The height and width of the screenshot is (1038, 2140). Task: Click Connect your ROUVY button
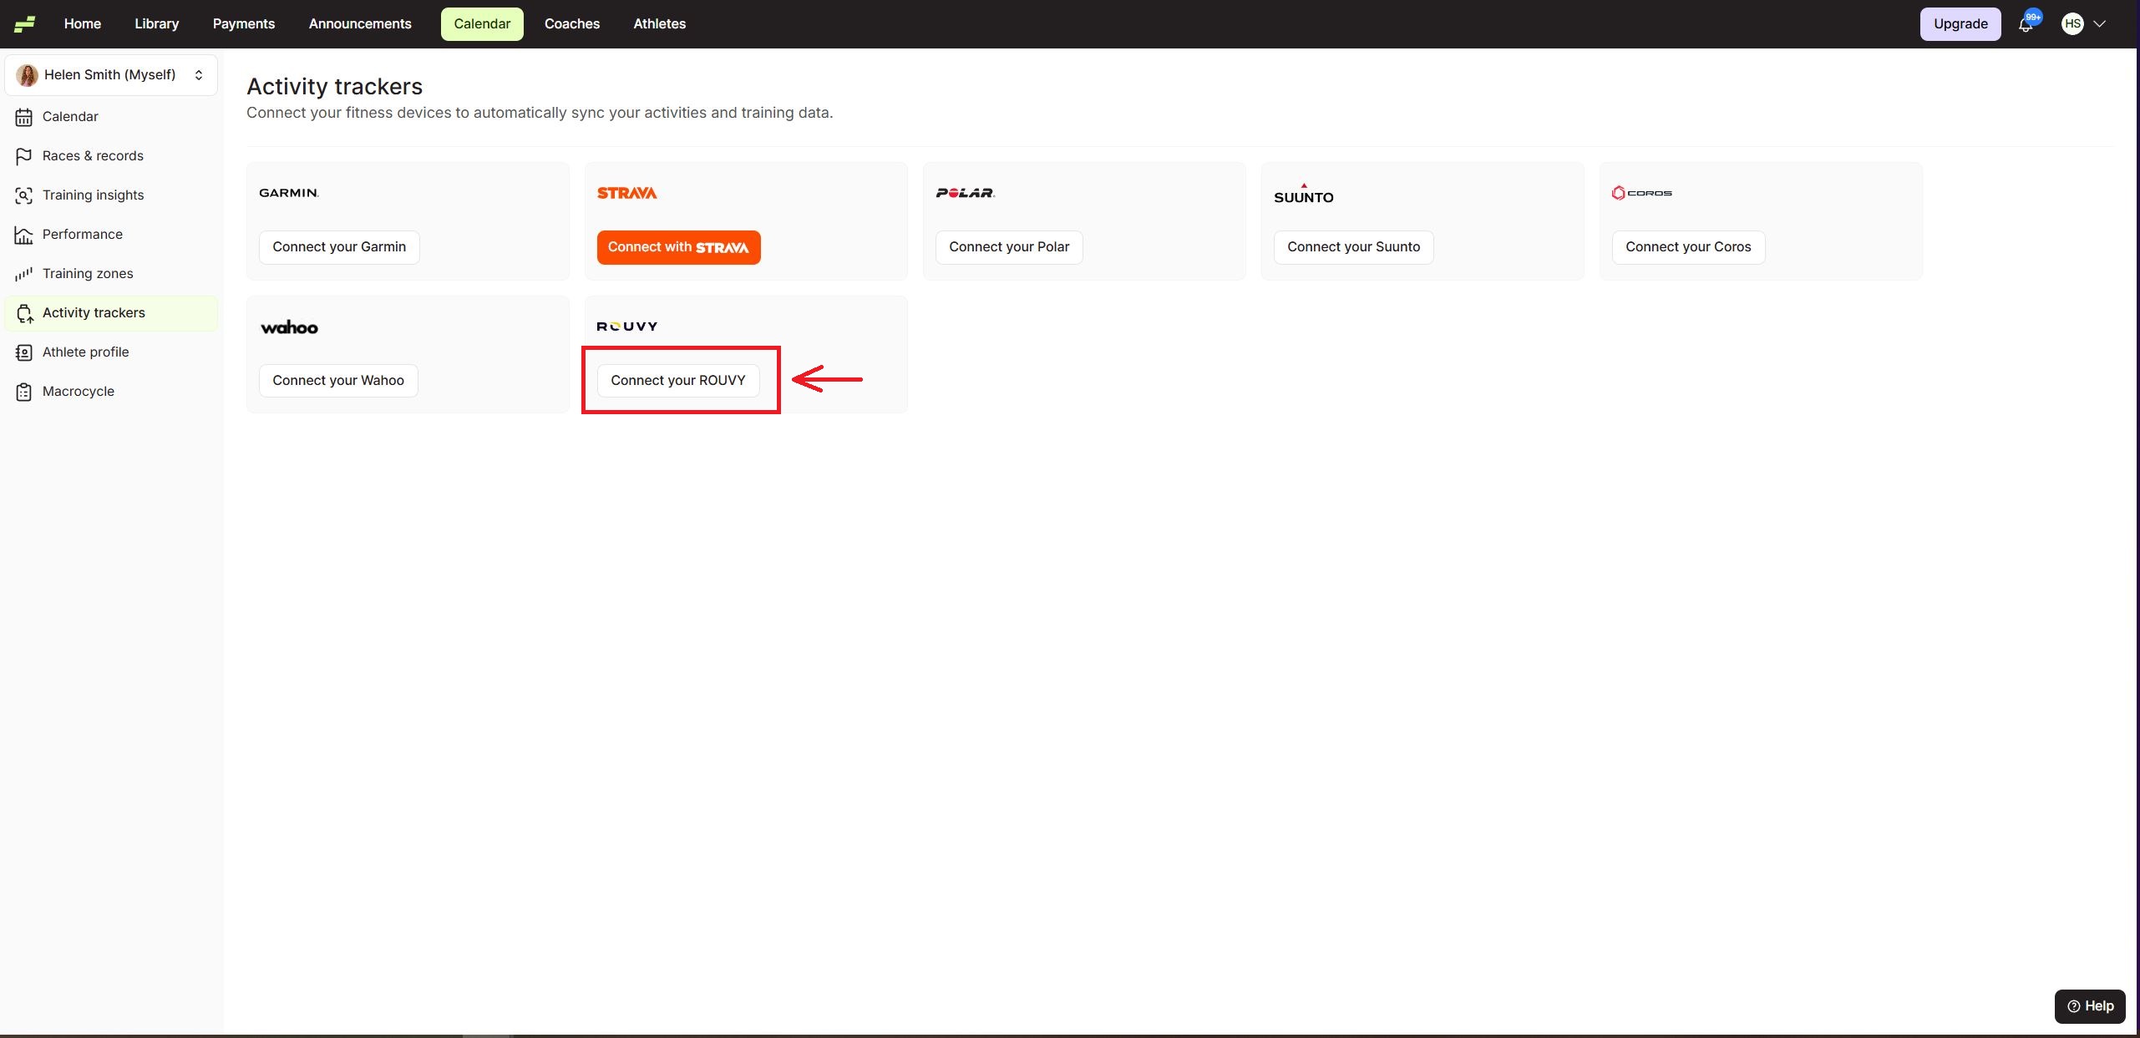point(677,381)
